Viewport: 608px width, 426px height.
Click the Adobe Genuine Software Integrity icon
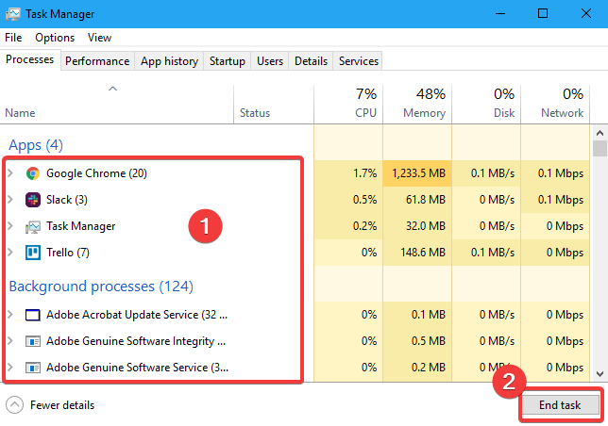coord(32,341)
